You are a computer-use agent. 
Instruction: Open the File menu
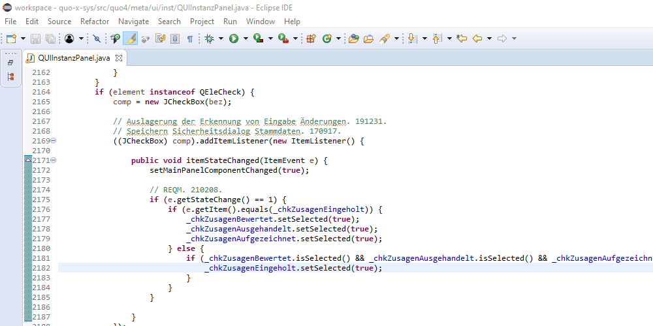click(10, 22)
